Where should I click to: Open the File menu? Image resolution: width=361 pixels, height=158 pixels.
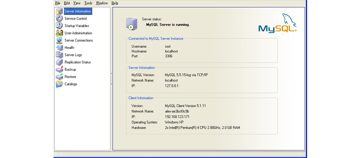58,3
